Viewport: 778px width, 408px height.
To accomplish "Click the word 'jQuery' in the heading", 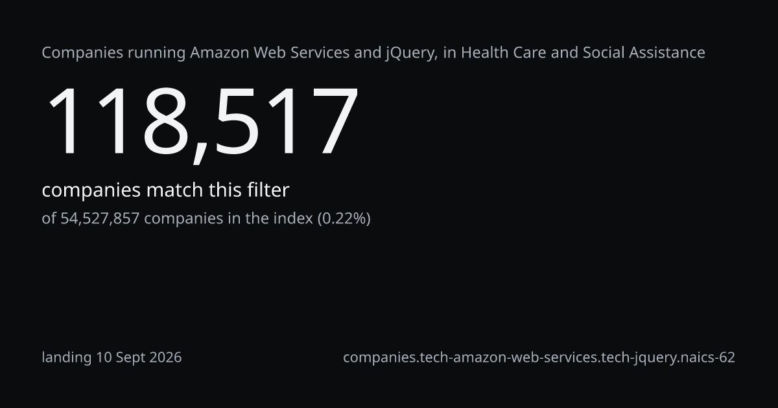I will (410, 54).
